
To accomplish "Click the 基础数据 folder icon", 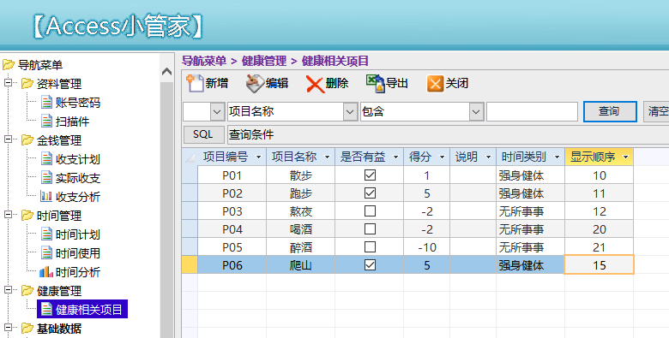I will click(27, 329).
